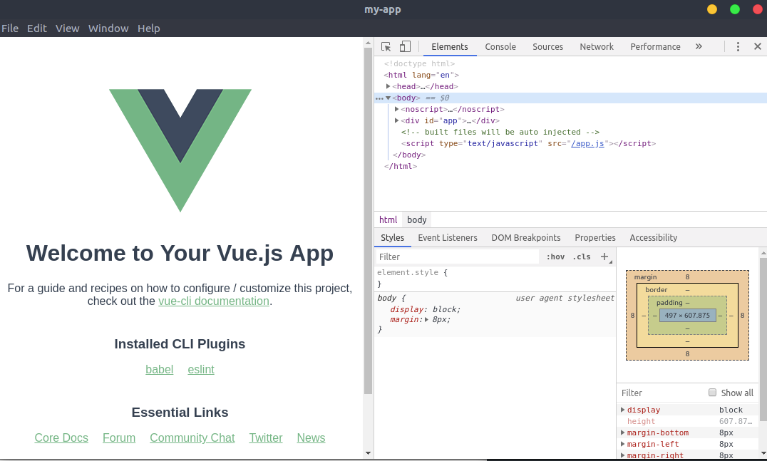Close the DevTools panel with the X
Viewport: 767px width, 461px height.
[x=757, y=46]
